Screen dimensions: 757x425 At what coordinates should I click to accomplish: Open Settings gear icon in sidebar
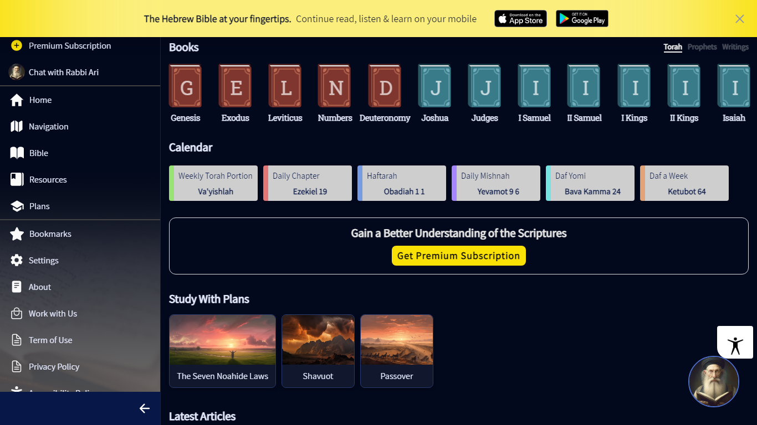[x=17, y=261]
